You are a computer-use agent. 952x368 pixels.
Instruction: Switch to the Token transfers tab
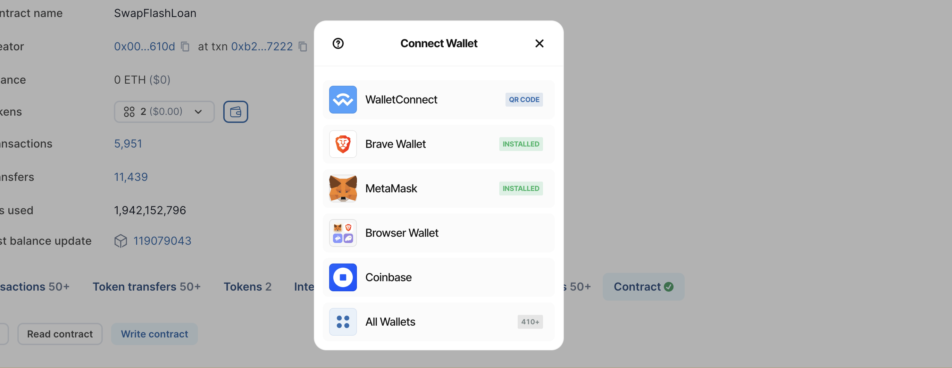pyautogui.click(x=147, y=287)
